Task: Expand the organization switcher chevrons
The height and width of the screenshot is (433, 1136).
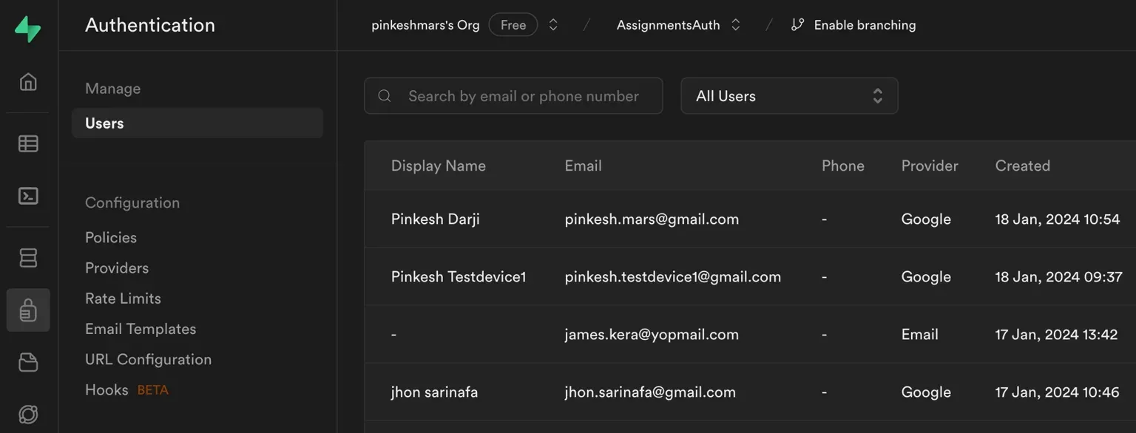Action: point(553,25)
